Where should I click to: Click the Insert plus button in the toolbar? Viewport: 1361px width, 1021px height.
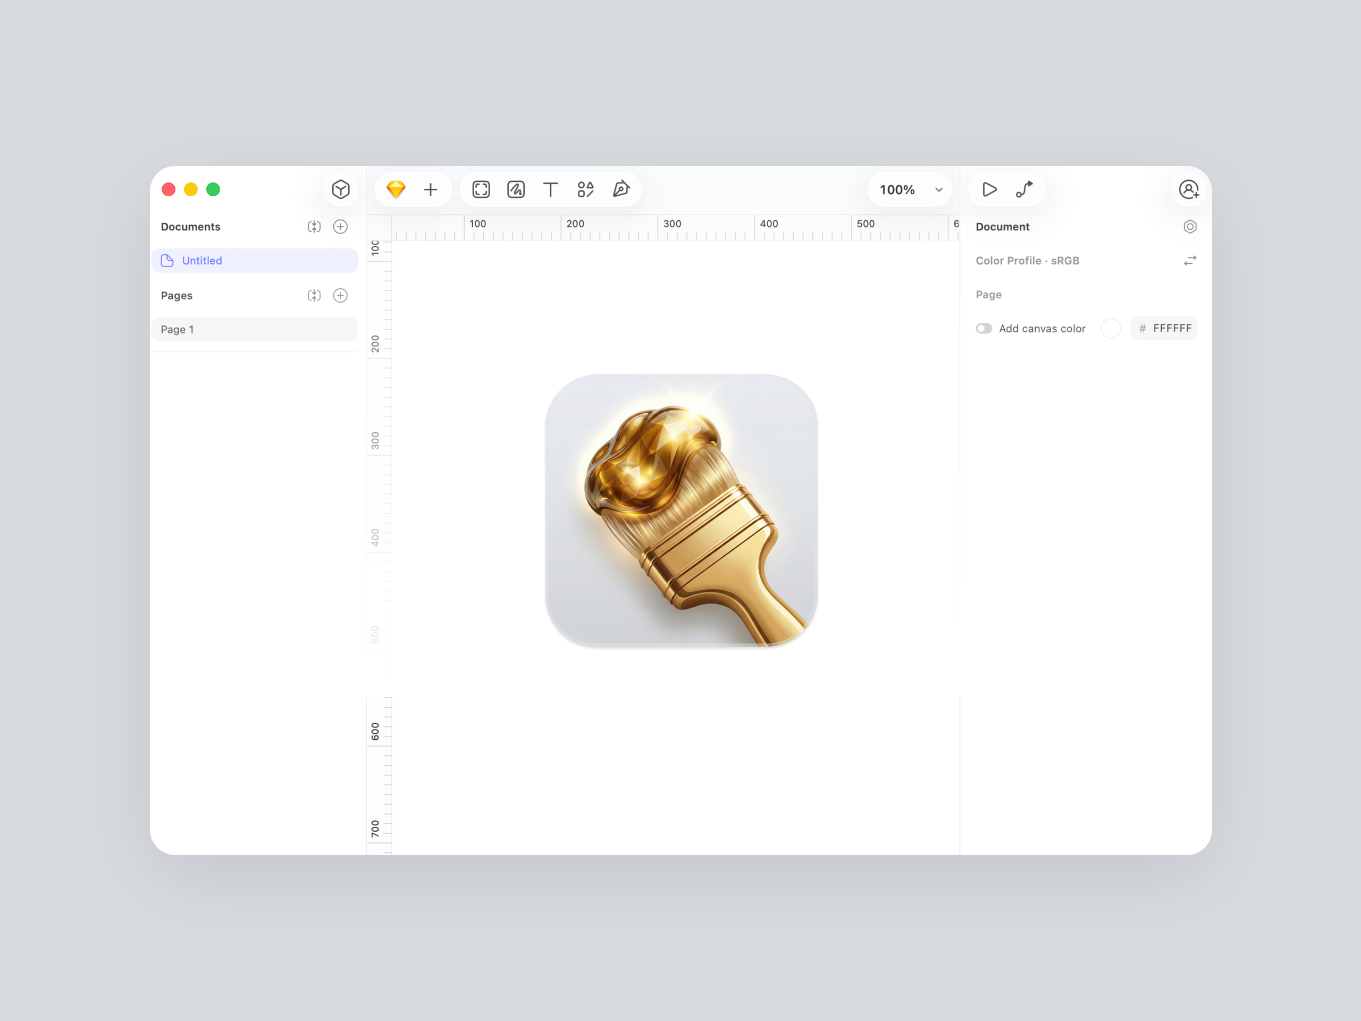(431, 189)
